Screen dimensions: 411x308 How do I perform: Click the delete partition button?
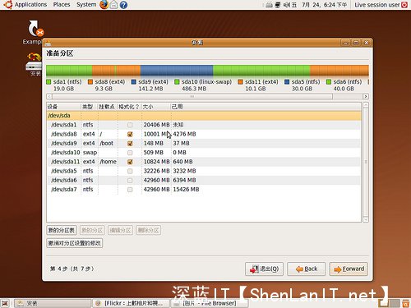click(x=148, y=230)
